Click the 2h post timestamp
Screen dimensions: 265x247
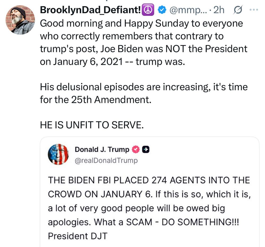tap(219, 10)
